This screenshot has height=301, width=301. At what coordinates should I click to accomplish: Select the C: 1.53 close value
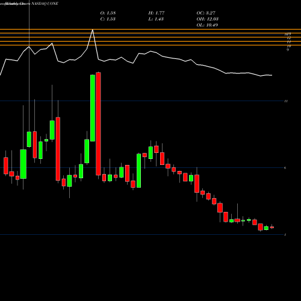[x=108, y=19]
